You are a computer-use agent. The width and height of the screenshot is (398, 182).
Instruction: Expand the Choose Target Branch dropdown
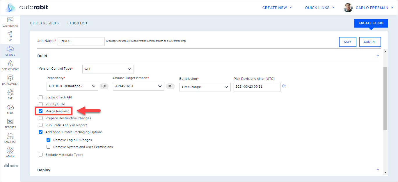point(138,86)
